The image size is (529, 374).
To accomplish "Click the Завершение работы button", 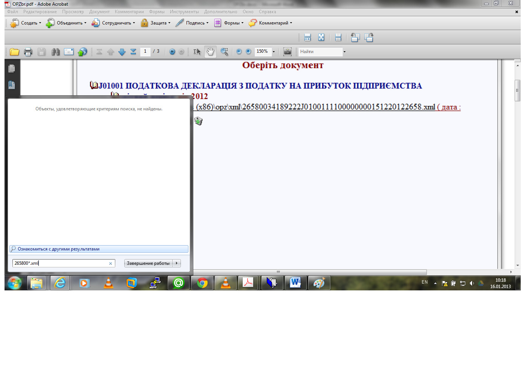I will (x=148, y=263).
